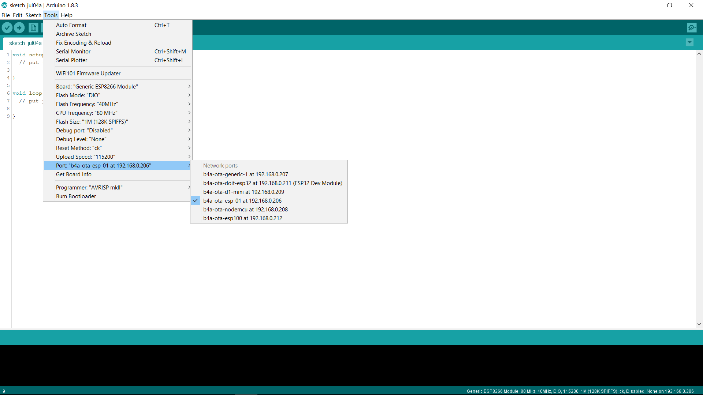Click Burn Bootloader entry

point(76,196)
